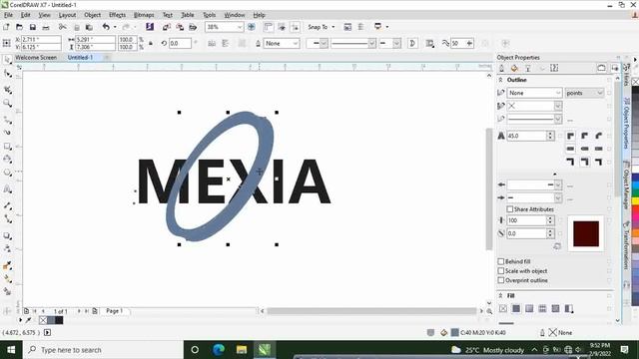Open the Effects menu
Viewport: 639px width, 359px height.
118,15
